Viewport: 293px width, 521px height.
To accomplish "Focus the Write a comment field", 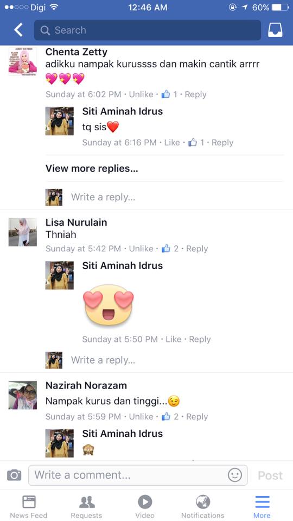I will [x=138, y=475].
